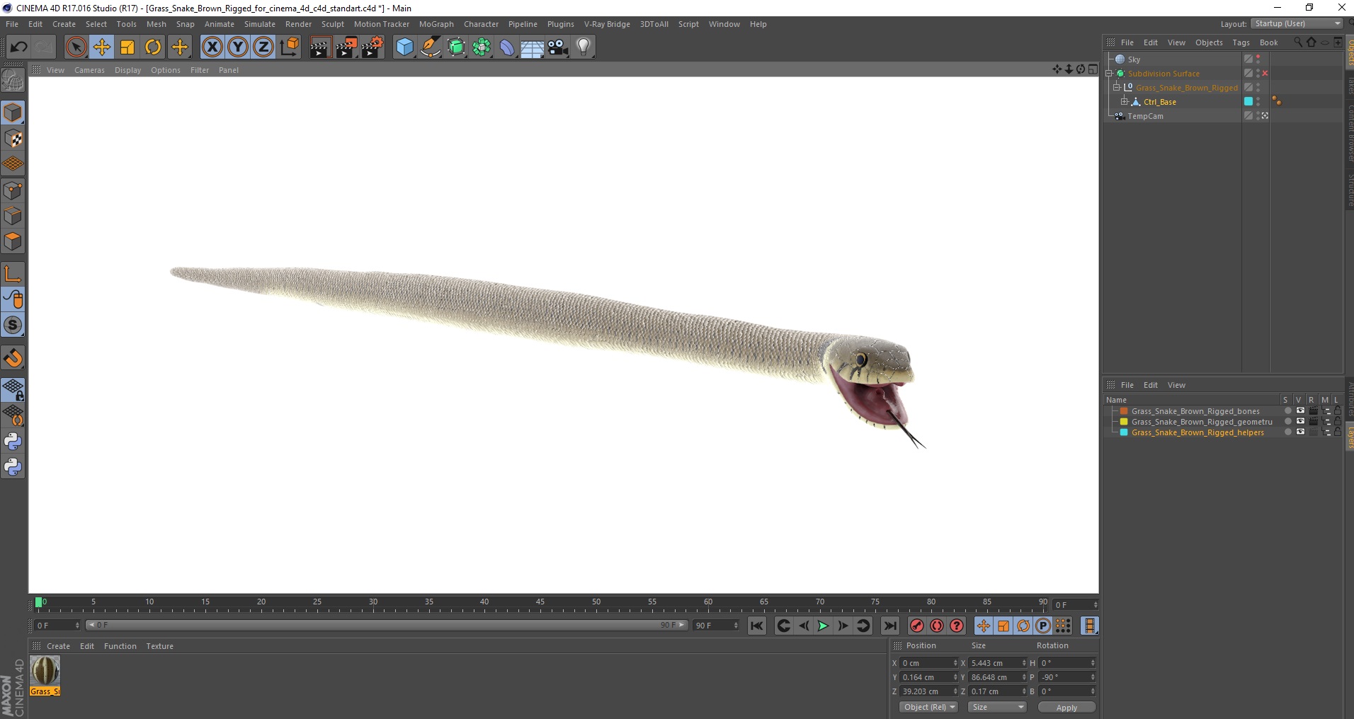Go to start of animation
This screenshot has width=1354, height=719.
(756, 626)
